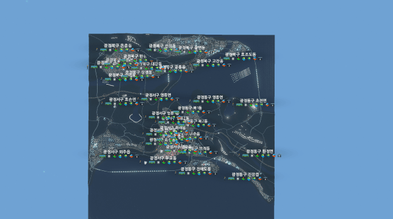Viewport: 393px width, 219px height.
Task: Click orange-blue icon under 광정서구 효손면
Action: [137, 103]
